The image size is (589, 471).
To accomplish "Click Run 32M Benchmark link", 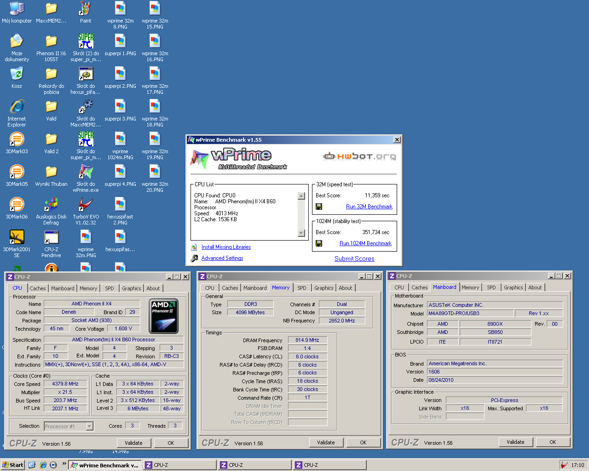I will [369, 207].
